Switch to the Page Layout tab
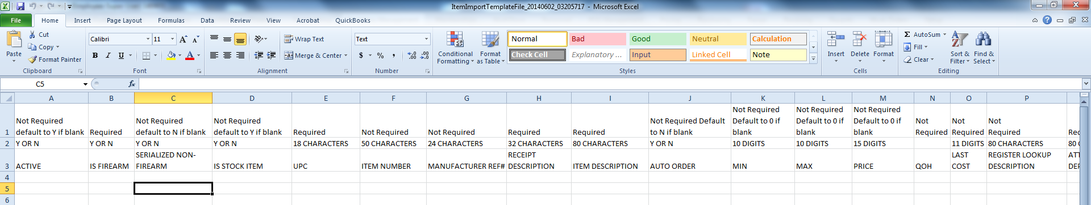 (x=124, y=20)
